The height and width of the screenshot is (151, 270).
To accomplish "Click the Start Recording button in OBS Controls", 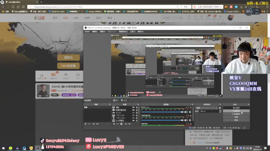I will [x=236, y=111].
